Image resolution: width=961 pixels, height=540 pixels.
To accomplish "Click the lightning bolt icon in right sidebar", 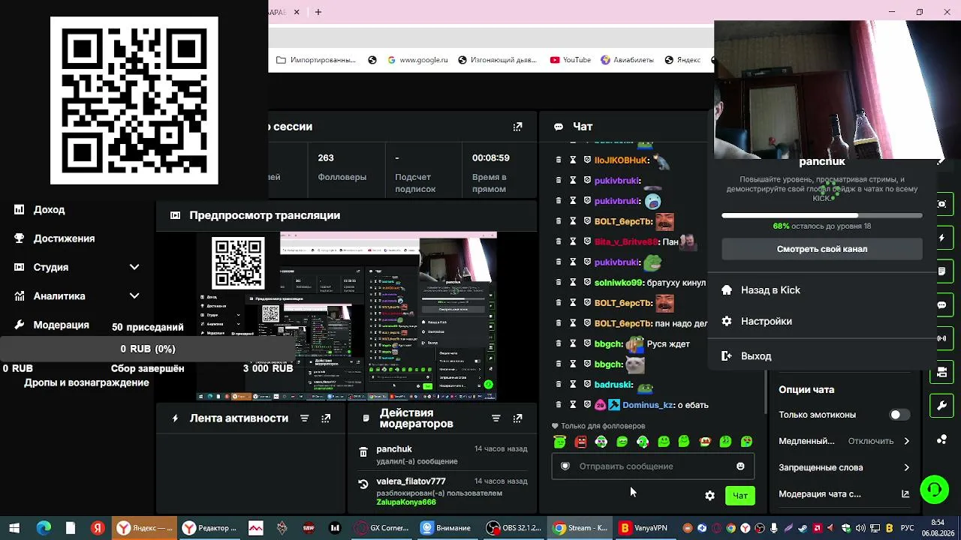I will pos(942,238).
